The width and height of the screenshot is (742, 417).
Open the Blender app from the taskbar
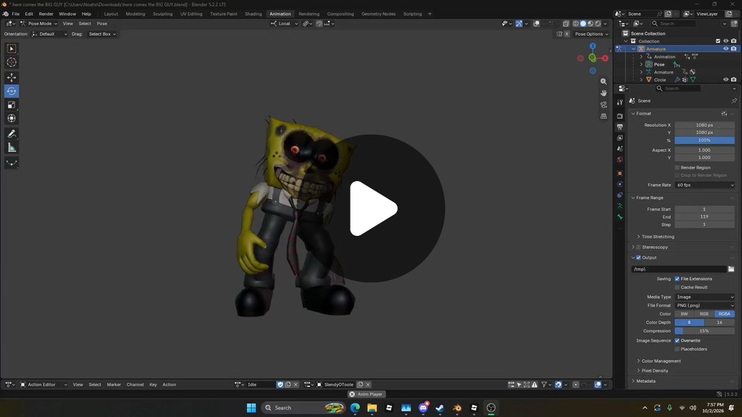coord(457,408)
